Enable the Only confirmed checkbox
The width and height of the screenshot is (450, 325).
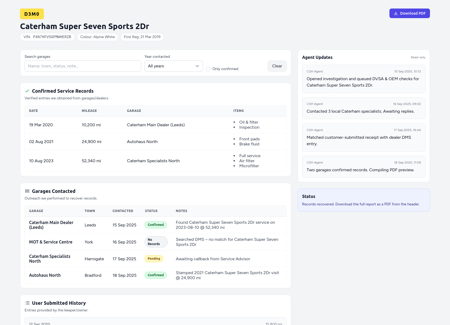pos(208,69)
